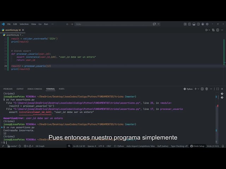Open the Copilot chat icon
This screenshot has width=226, height=169.
[x=154, y=24]
